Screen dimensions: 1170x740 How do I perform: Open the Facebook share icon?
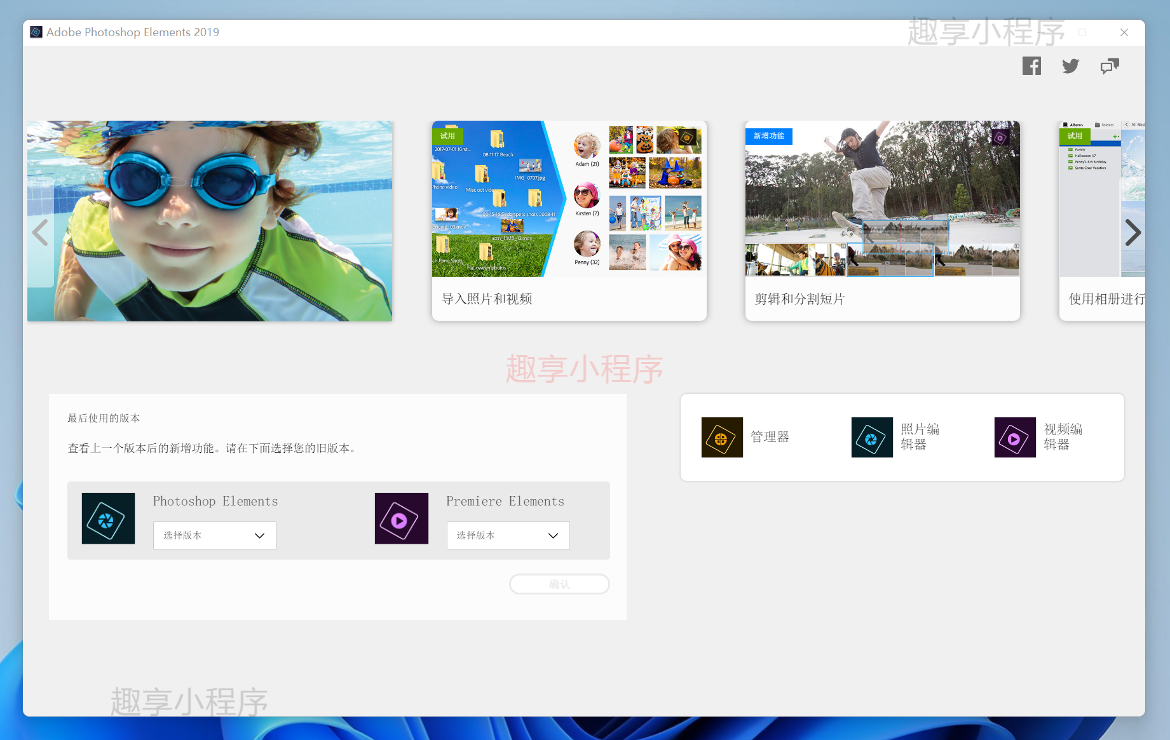click(x=1031, y=66)
